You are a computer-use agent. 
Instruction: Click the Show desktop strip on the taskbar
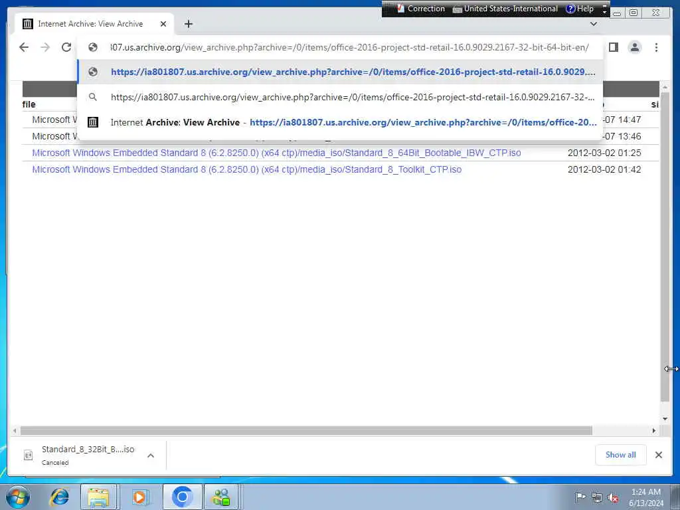(676, 497)
